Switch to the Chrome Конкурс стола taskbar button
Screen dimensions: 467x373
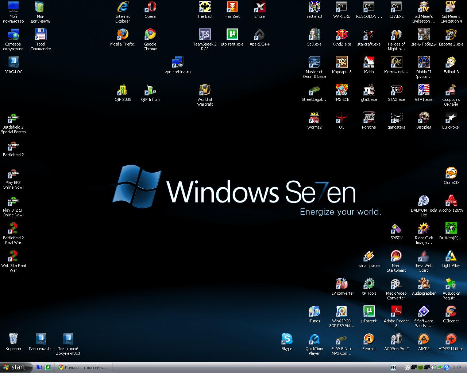[84, 368]
